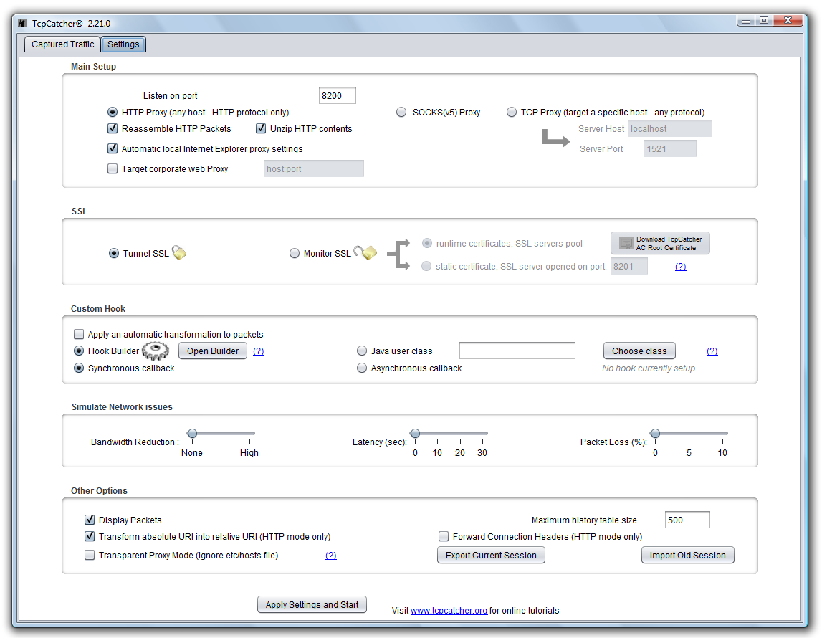The image size is (827, 638).
Task: Choose Asynchronous callback option
Action: (362, 368)
